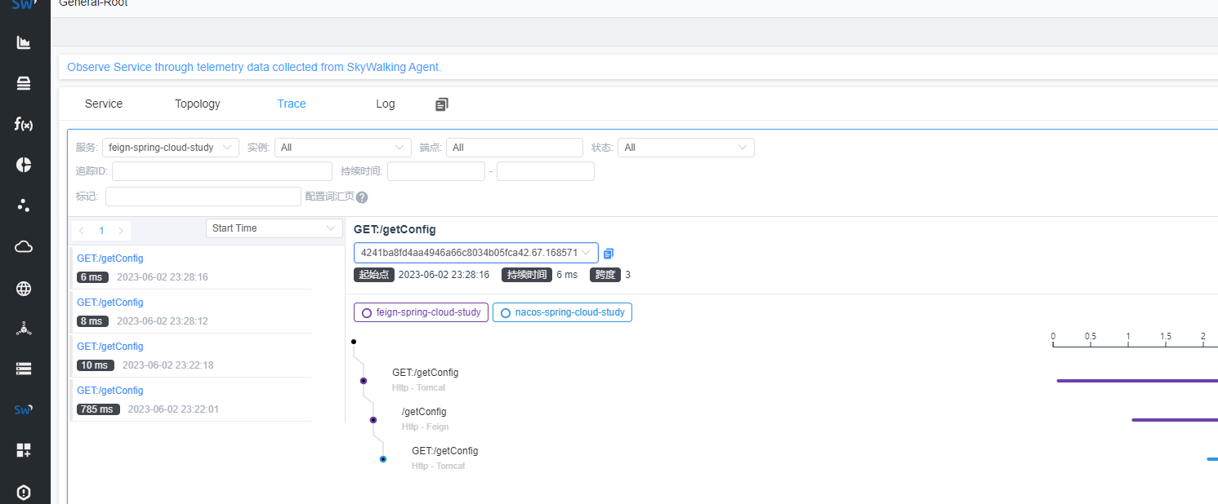
Task: Copy the trace ID with the copy icon
Action: (x=609, y=254)
